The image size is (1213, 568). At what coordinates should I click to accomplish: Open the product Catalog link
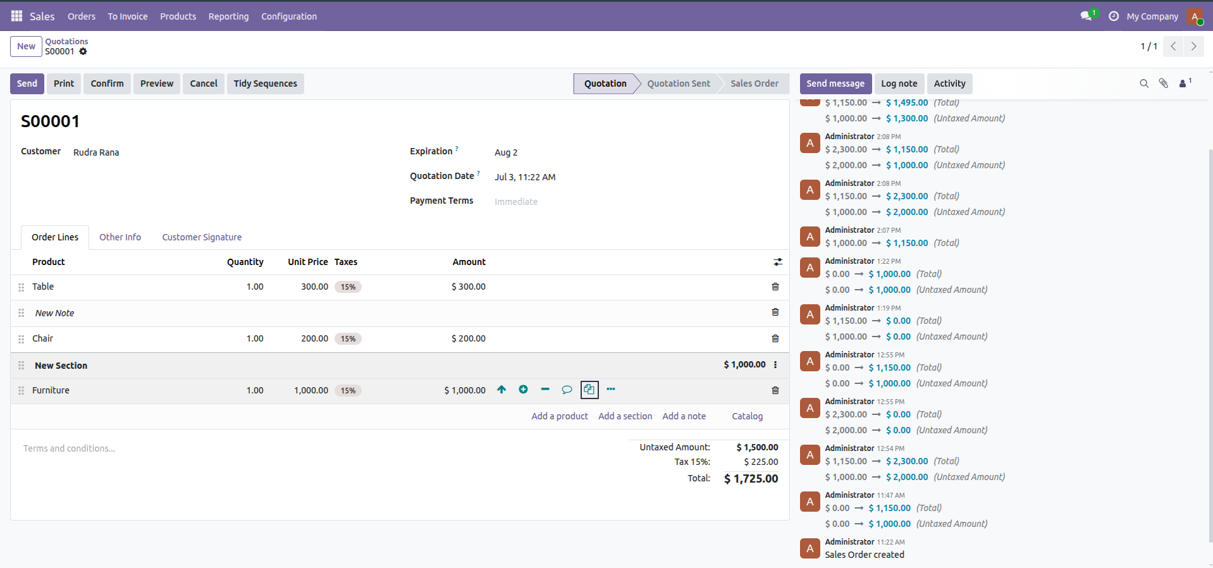coord(748,416)
